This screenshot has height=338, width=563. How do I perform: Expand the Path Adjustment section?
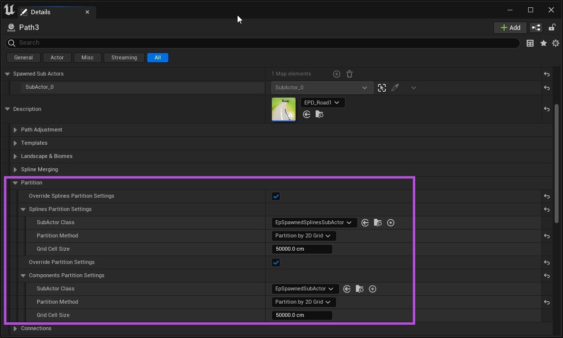[15, 130]
